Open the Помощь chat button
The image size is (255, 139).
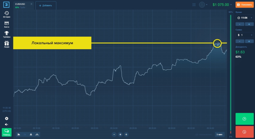point(7,132)
